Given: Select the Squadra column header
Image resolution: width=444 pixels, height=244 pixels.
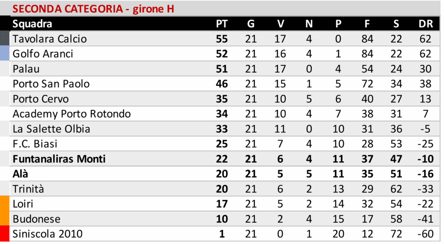Looking at the screenshot, I should pos(33,24).
